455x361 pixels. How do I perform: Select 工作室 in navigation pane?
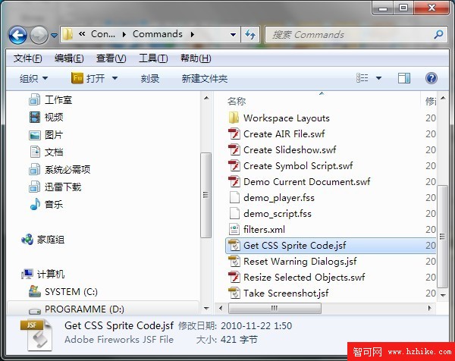tap(51, 100)
